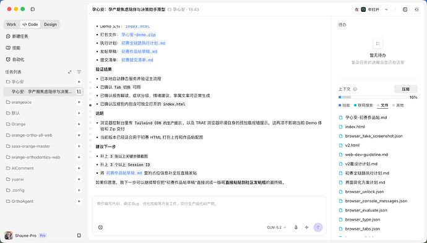Click plus next to orange-orthodontics-web

pos(79,157)
